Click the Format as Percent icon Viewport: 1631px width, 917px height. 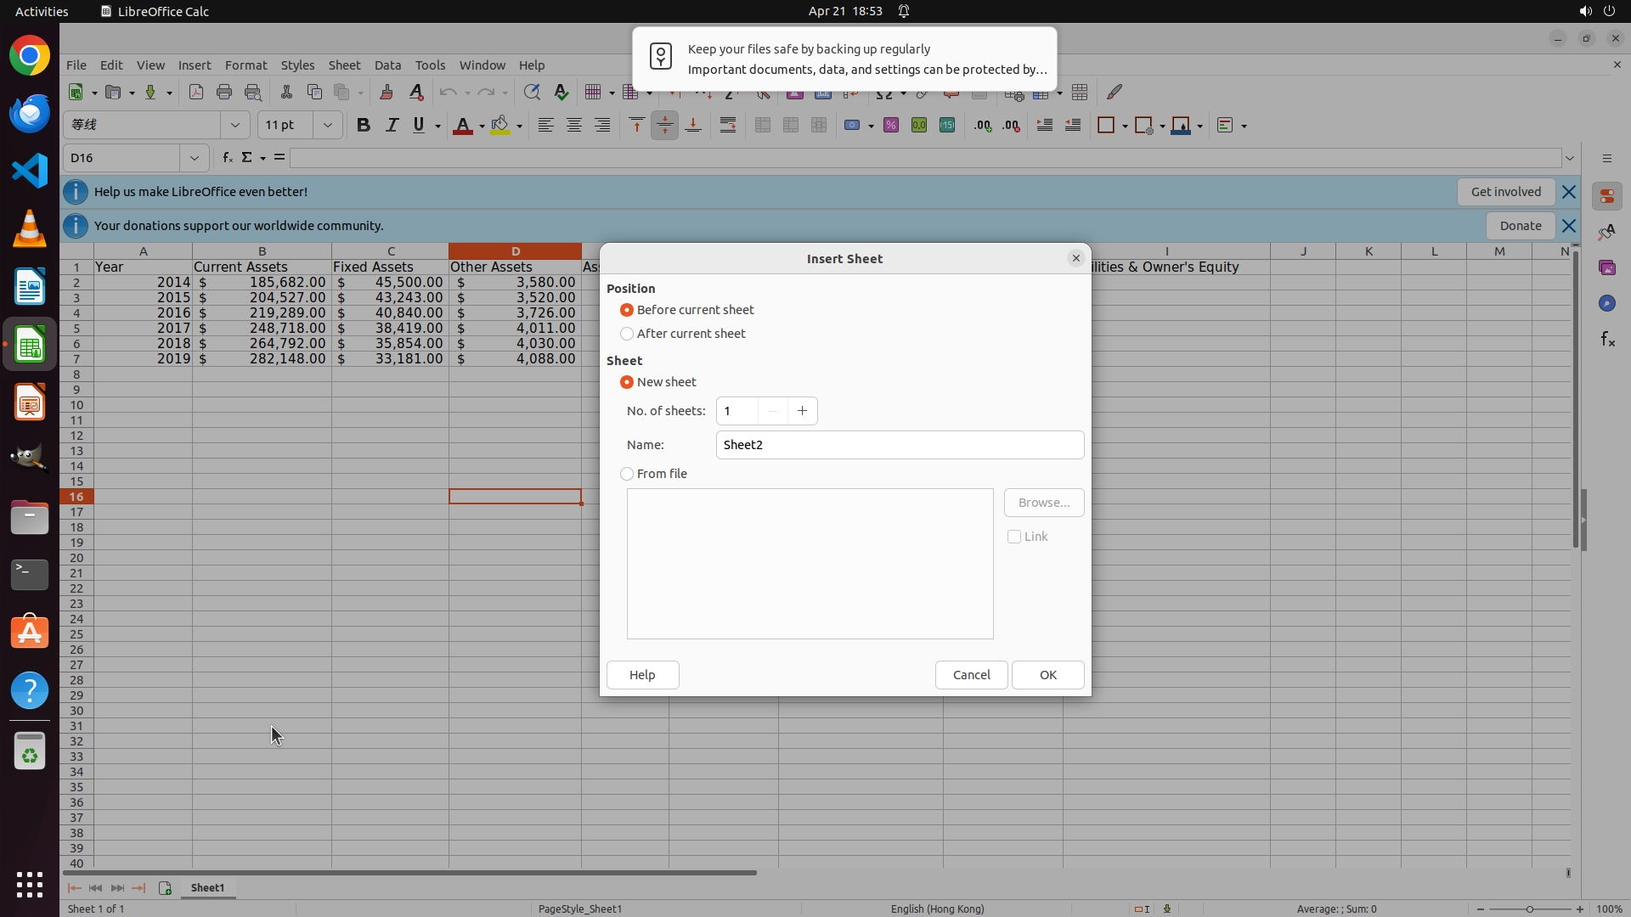891,126
